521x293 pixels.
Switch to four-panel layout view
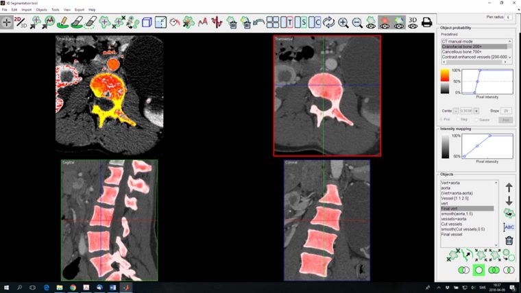273,22
